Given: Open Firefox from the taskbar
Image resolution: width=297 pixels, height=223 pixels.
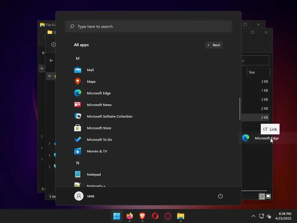Looking at the screenshot, I should click(x=130, y=216).
